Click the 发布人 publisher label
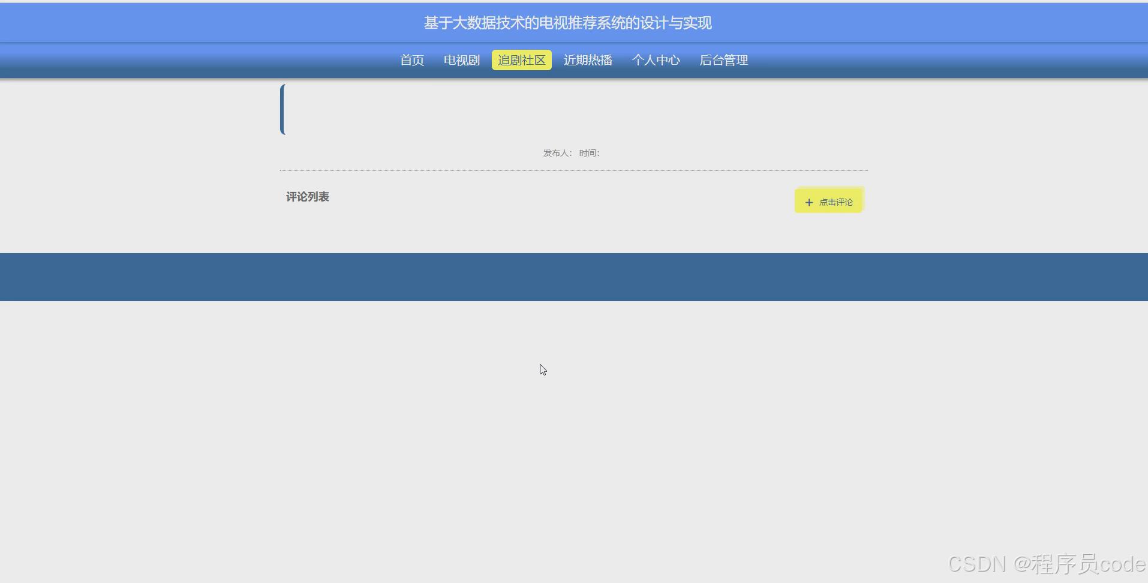Image resolution: width=1148 pixels, height=583 pixels. (555, 153)
